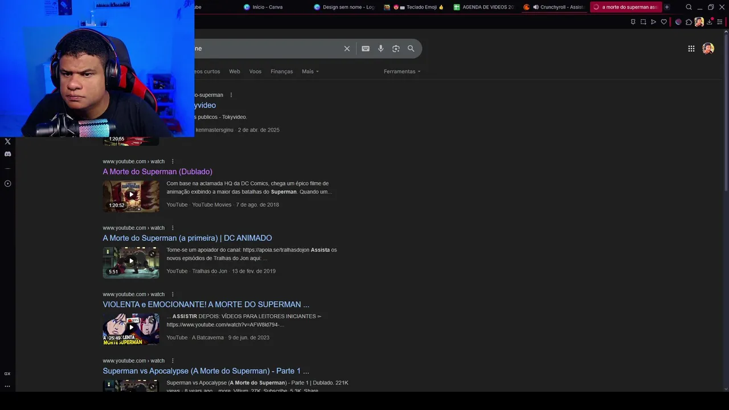
Task: Open the downloads icon
Action: click(710, 22)
